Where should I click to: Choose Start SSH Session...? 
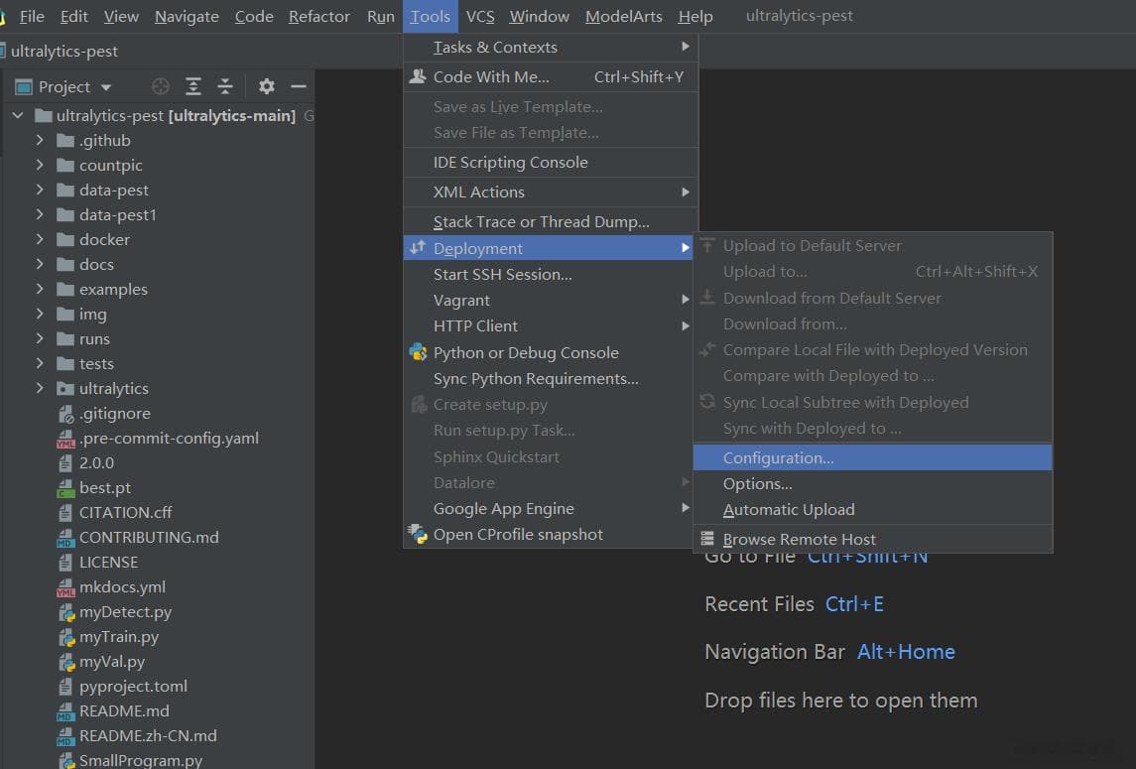pos(549,274)
